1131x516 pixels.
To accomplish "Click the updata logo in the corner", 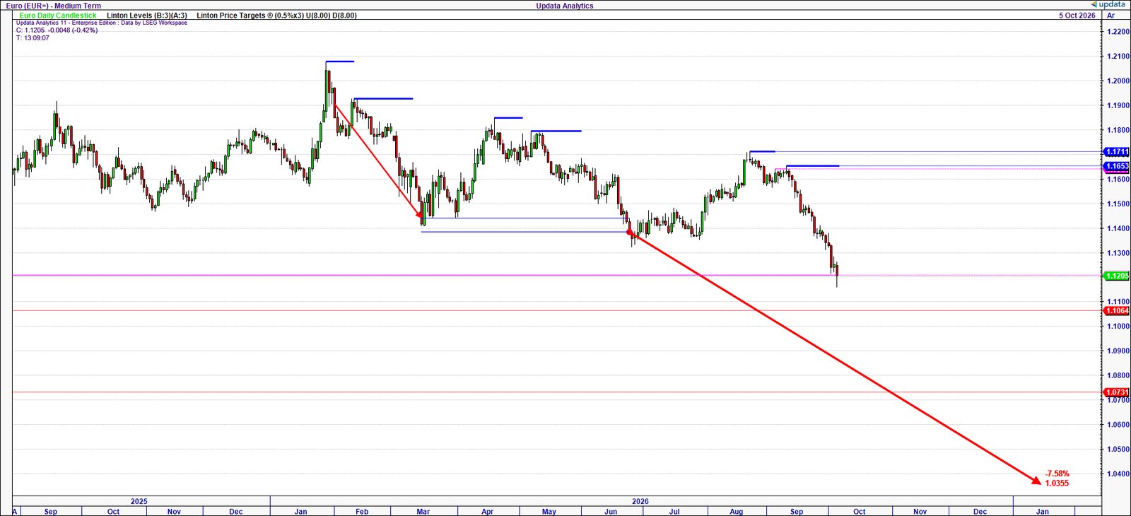I will 1108,4.
